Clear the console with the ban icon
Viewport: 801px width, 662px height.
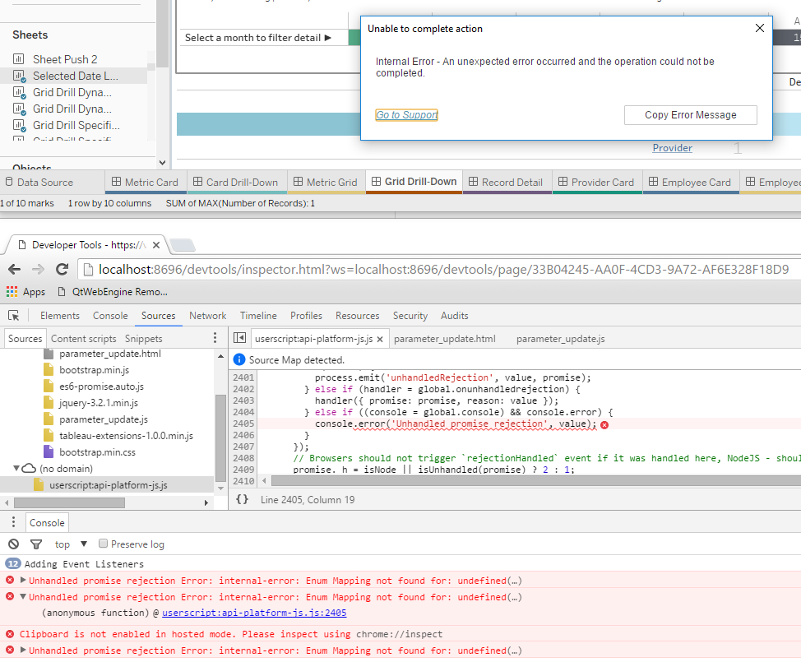coord(14,544)
